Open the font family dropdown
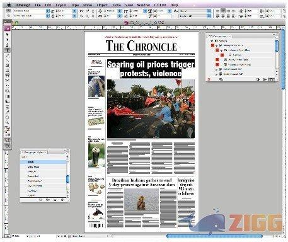This screenshot has height=242, width=288. tap(48, 11)
